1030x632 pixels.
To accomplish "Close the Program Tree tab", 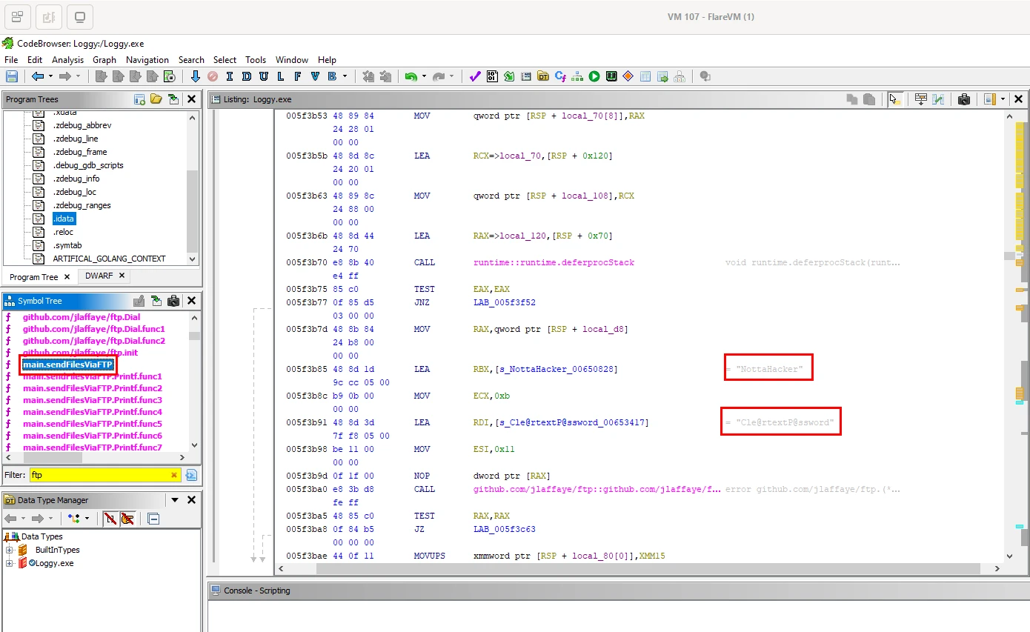I will (66, 277).
